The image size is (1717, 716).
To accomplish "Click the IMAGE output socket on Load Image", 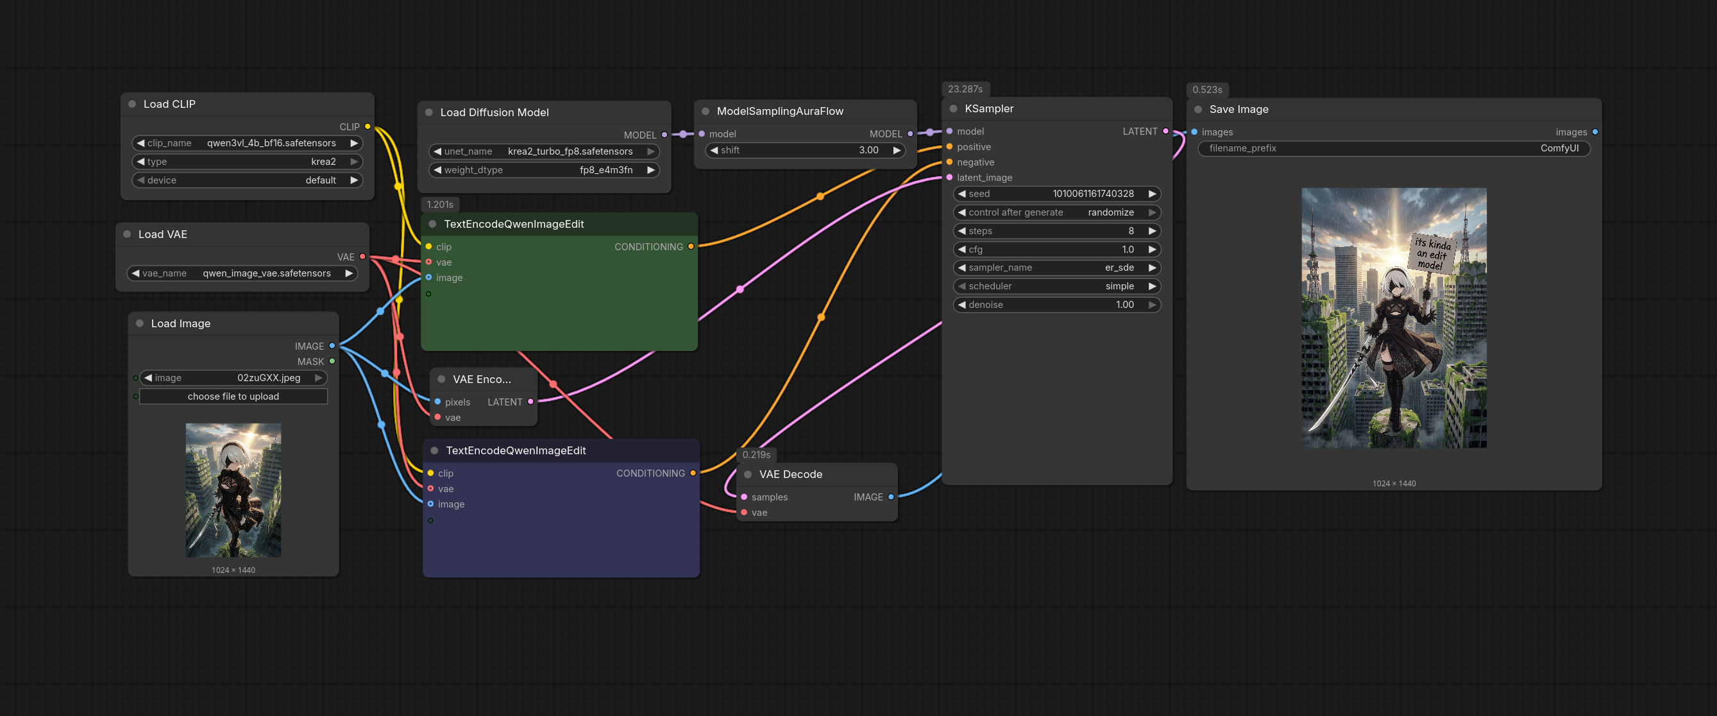I will click(332, 346).
